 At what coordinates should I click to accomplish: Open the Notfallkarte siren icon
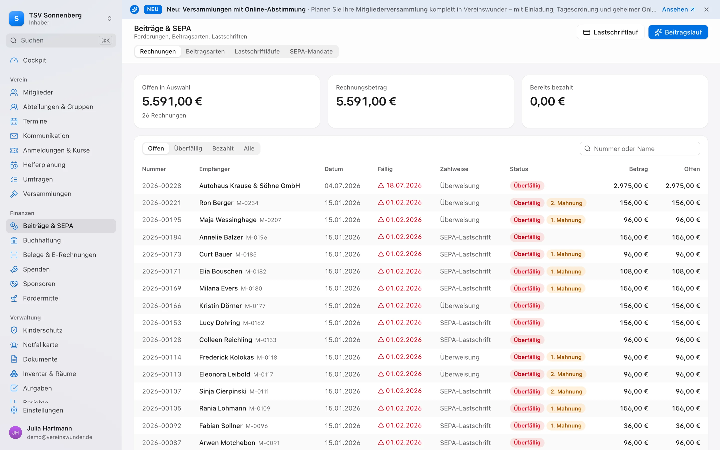pos(14,345)
